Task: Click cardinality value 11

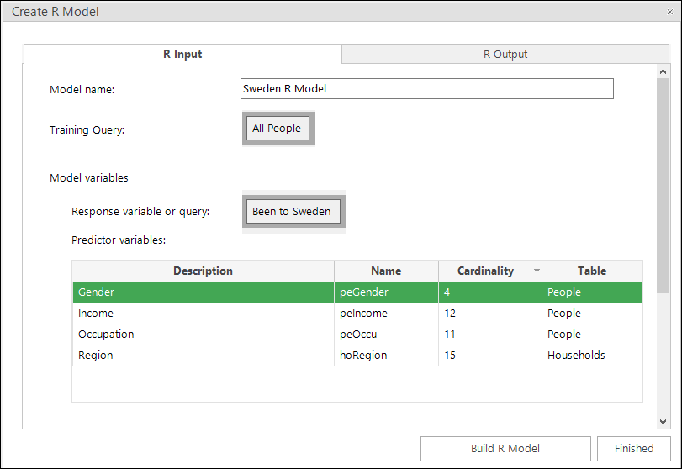Action: tap(490, 335)
